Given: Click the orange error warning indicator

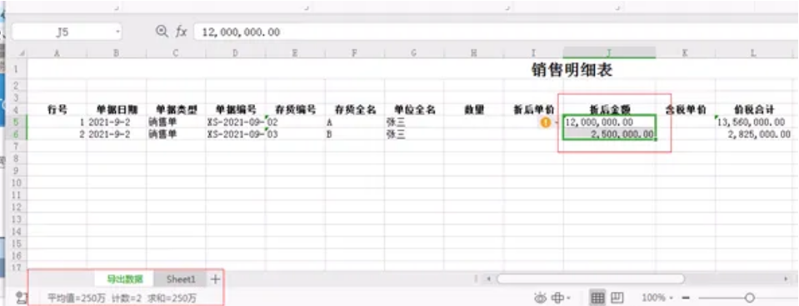Looking at the screenshot, I should click(x=546, y=122).
